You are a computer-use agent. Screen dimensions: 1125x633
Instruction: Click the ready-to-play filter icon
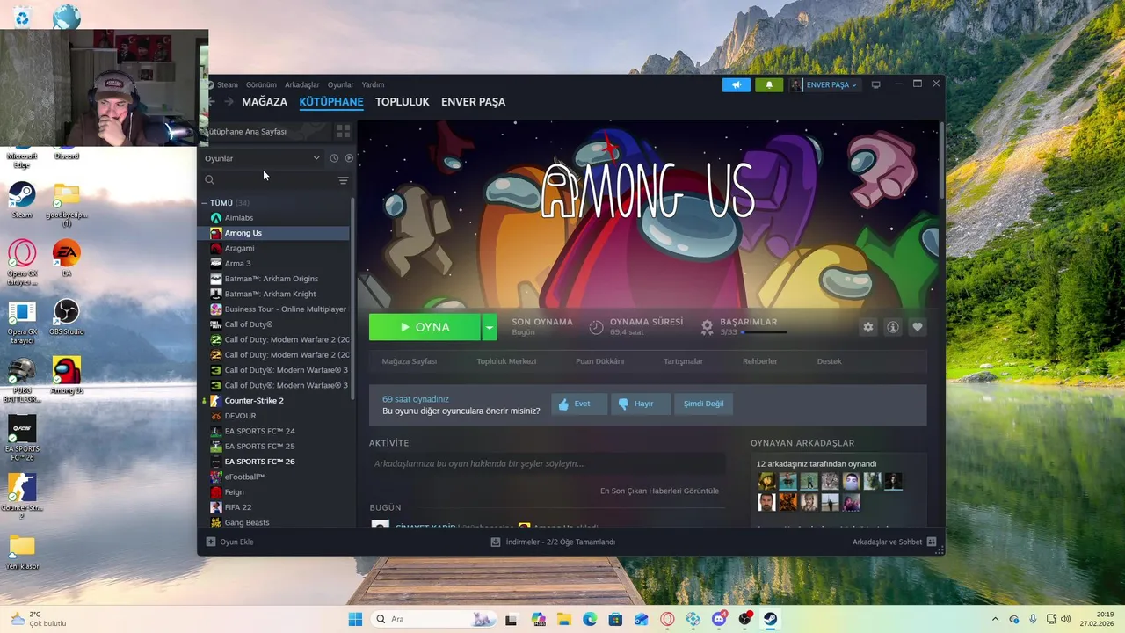[x=349, y=158]
